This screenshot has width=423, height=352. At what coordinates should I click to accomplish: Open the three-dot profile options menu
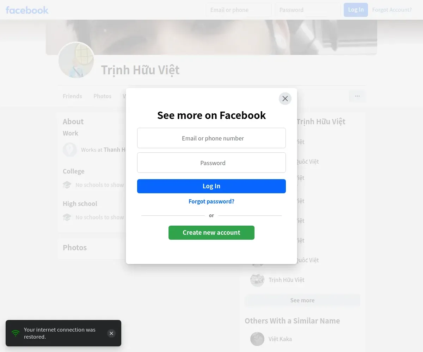click(x=357, y=96)
